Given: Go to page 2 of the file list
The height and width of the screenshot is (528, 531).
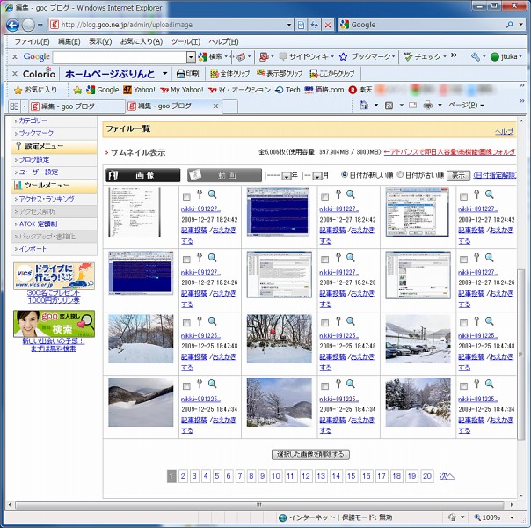Looking at the screenshot, I should pos(184,476).
